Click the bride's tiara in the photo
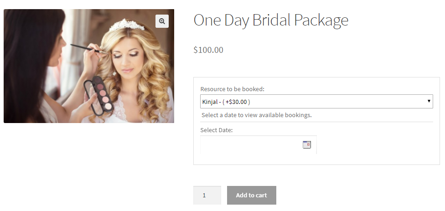The image size is (445, 211). (126, 24)
